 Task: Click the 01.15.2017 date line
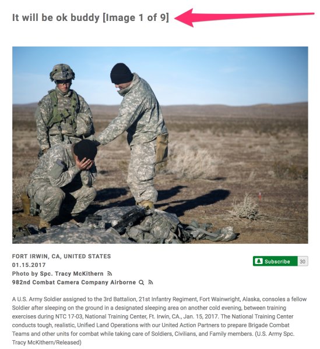coord(29,265)
